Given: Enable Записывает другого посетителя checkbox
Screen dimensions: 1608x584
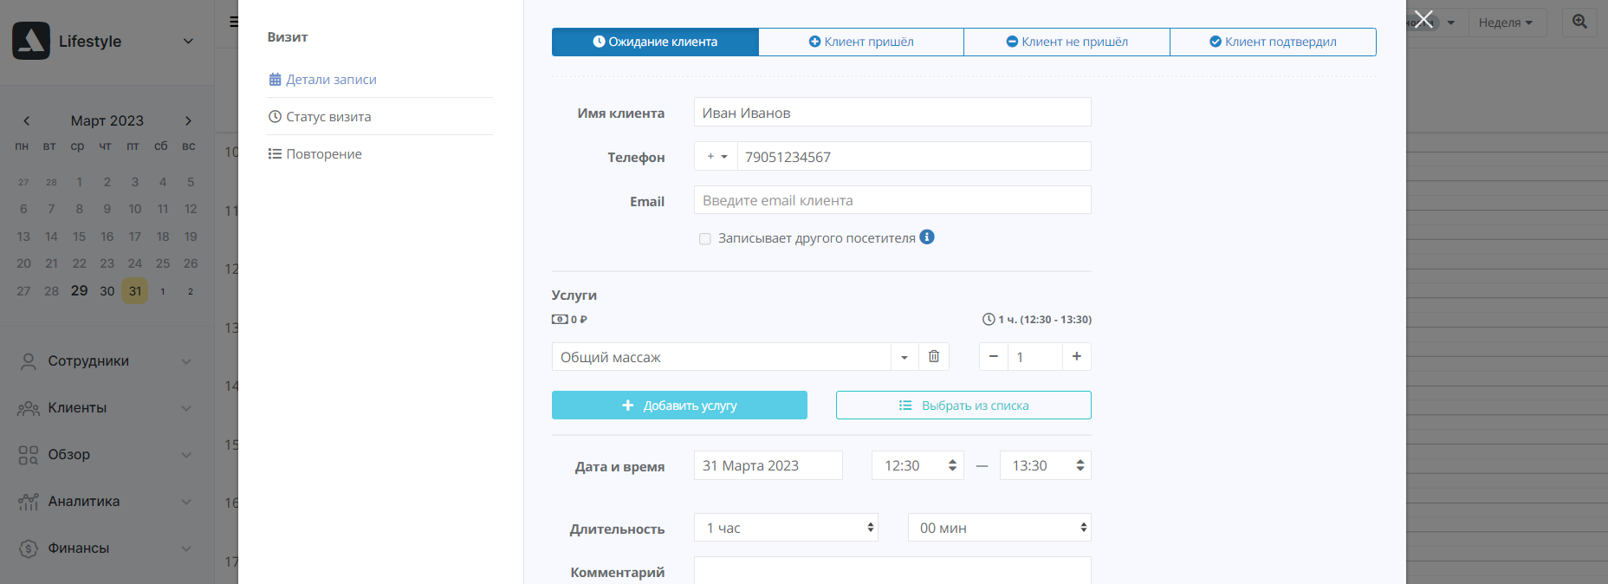Looking at the screenshot, I should tap(705, 239).
